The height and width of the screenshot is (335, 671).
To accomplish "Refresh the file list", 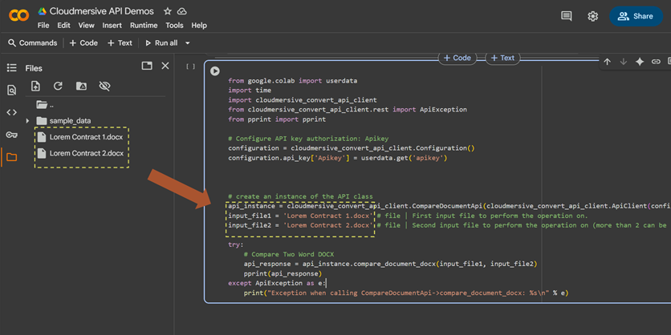I will [x=58, y=86].
